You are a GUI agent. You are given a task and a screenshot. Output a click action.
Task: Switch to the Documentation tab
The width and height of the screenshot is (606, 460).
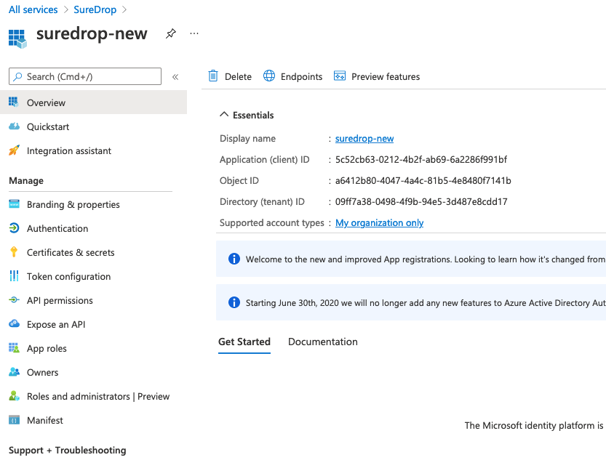323,342
